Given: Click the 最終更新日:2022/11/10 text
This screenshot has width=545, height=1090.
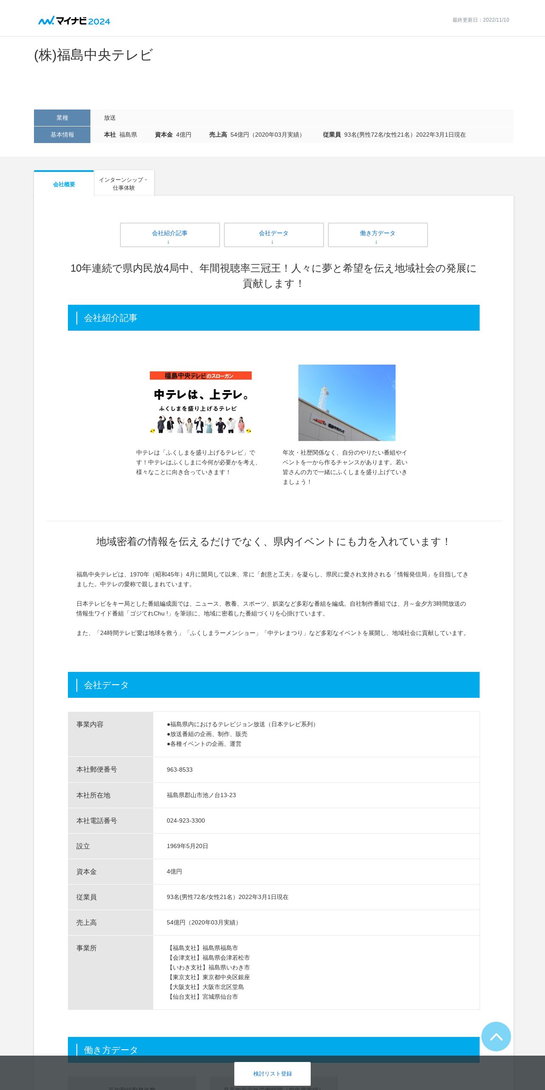Looking at the screenshot, I should click(x=480, y=20).
